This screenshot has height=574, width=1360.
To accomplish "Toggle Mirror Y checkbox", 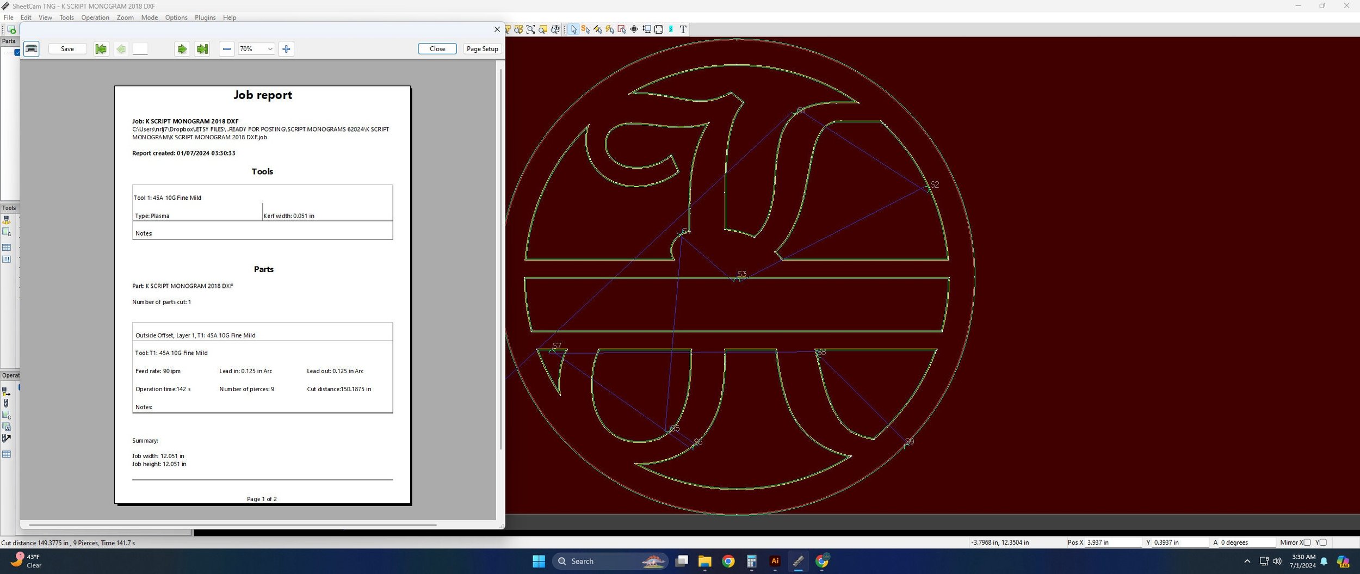I will point(1323,542).
